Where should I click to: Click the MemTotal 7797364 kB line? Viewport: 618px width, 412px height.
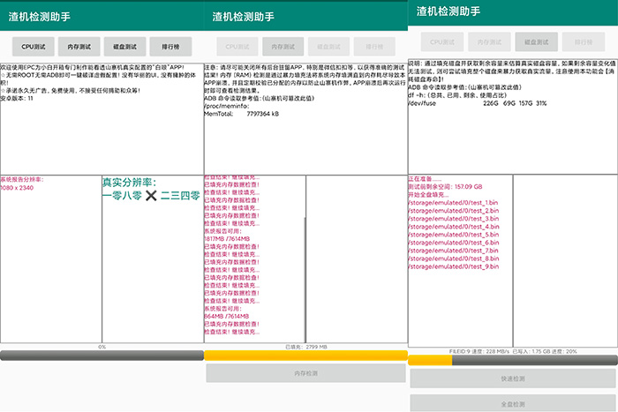(241, 114)
